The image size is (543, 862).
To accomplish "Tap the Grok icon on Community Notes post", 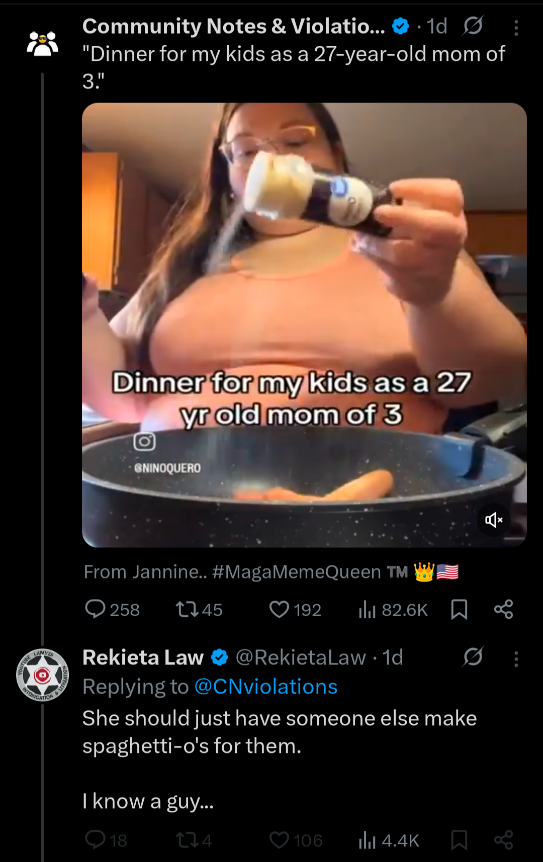I will pyautogui.click(x=473, y=26).
